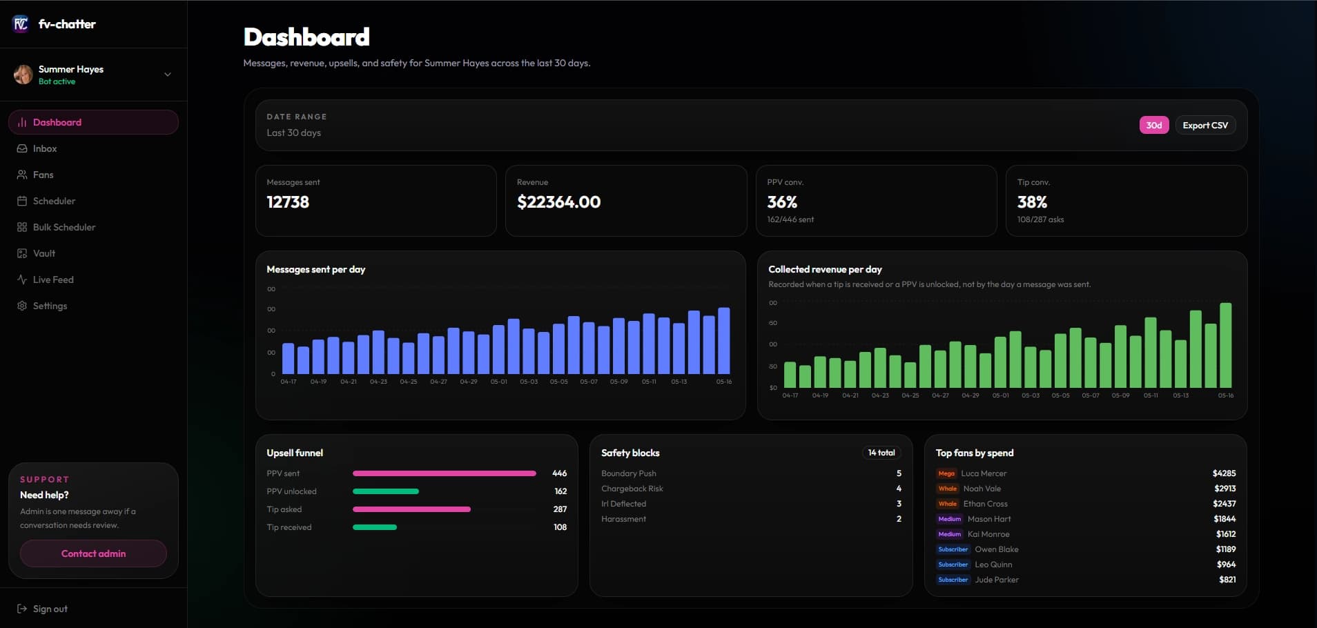Click the PPV unlocked green funnel bar
The height and width of the screenshot is (628, 1317).
386,491
